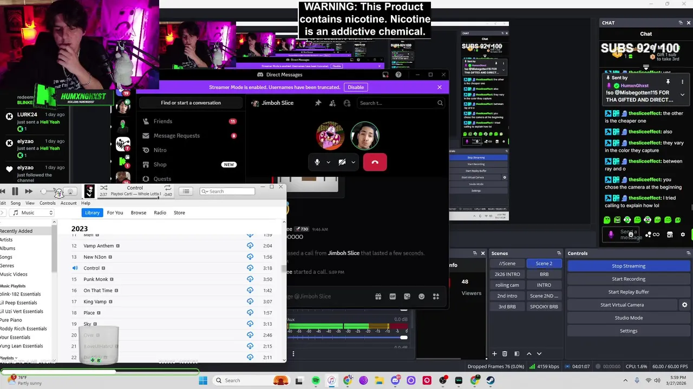693x389 pixels.
Task: Open the Account menu in iTunes
Action: click(x=69, y=203)
